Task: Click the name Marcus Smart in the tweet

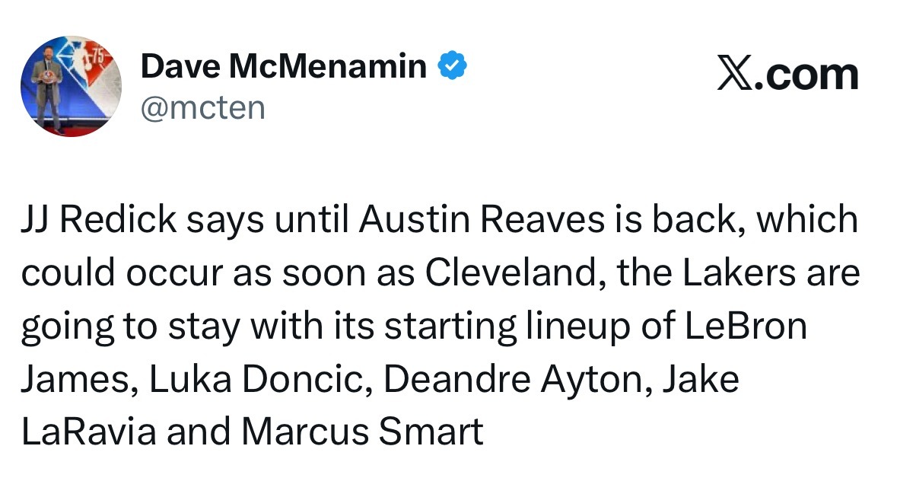Action: [363, 432]
